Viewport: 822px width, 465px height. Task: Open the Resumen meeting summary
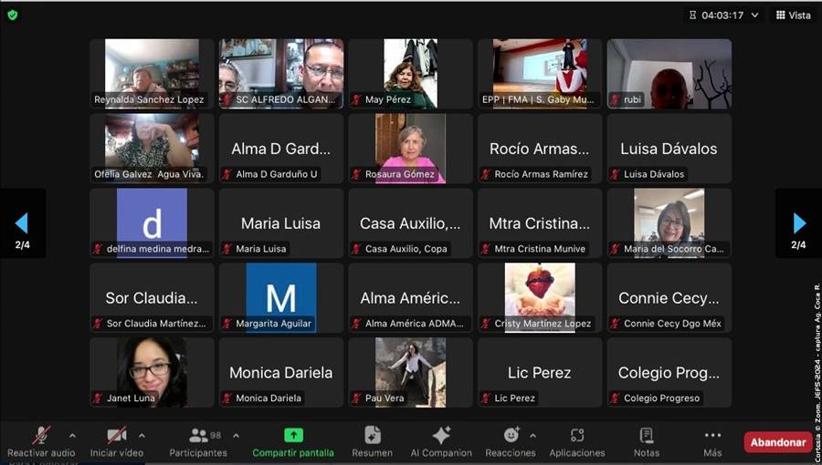[373, 442]
